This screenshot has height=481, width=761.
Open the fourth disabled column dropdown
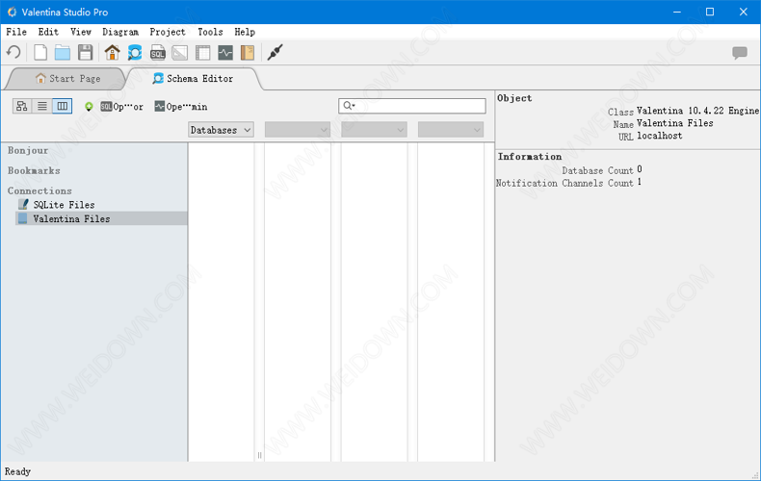pyautogui.click(x=451, y=130)
